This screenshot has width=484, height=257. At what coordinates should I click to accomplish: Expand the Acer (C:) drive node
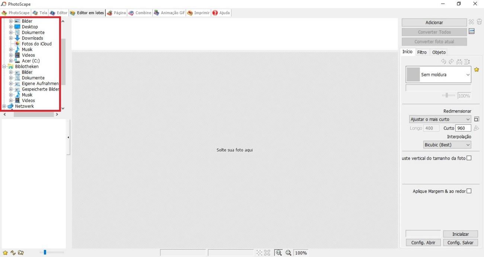(11, 61)
